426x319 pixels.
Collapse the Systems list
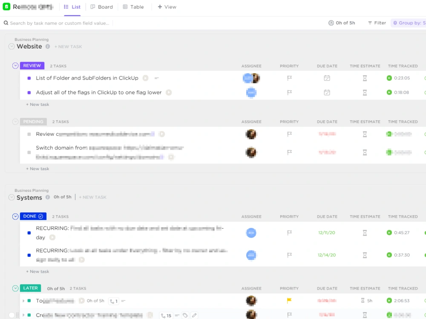tap(12, 197)
